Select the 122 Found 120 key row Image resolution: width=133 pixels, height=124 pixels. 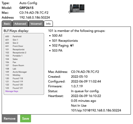[14, 85]
